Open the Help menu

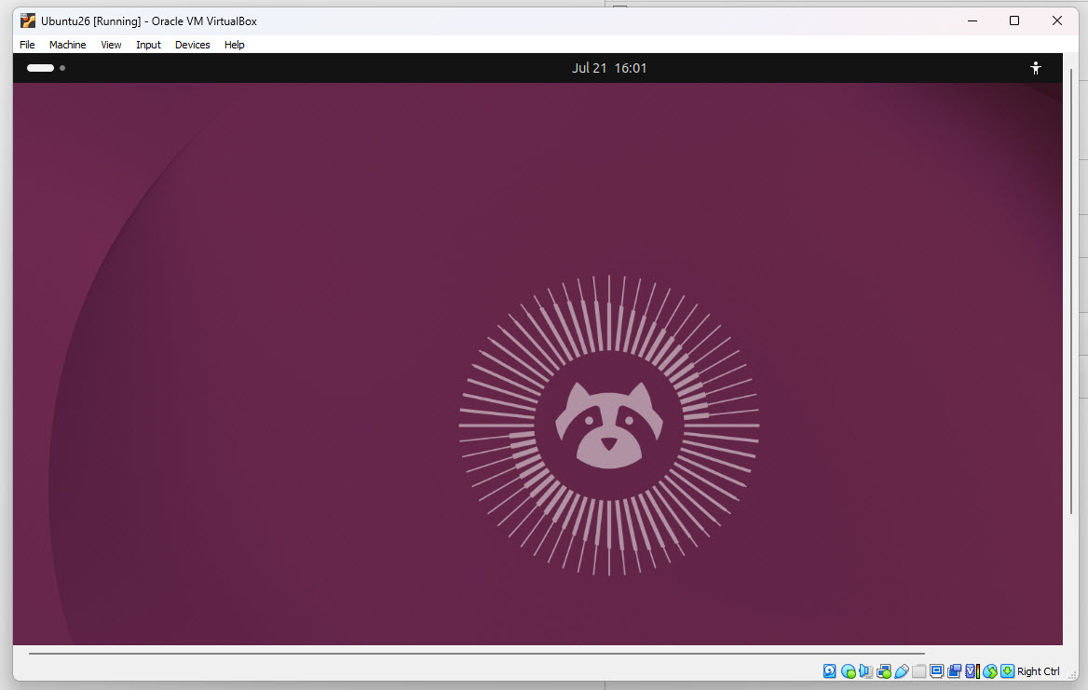coord(234,45)
